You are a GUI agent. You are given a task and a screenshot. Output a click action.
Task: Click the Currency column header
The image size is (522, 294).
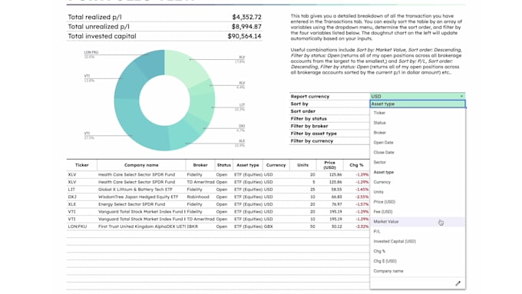(276, 165)
